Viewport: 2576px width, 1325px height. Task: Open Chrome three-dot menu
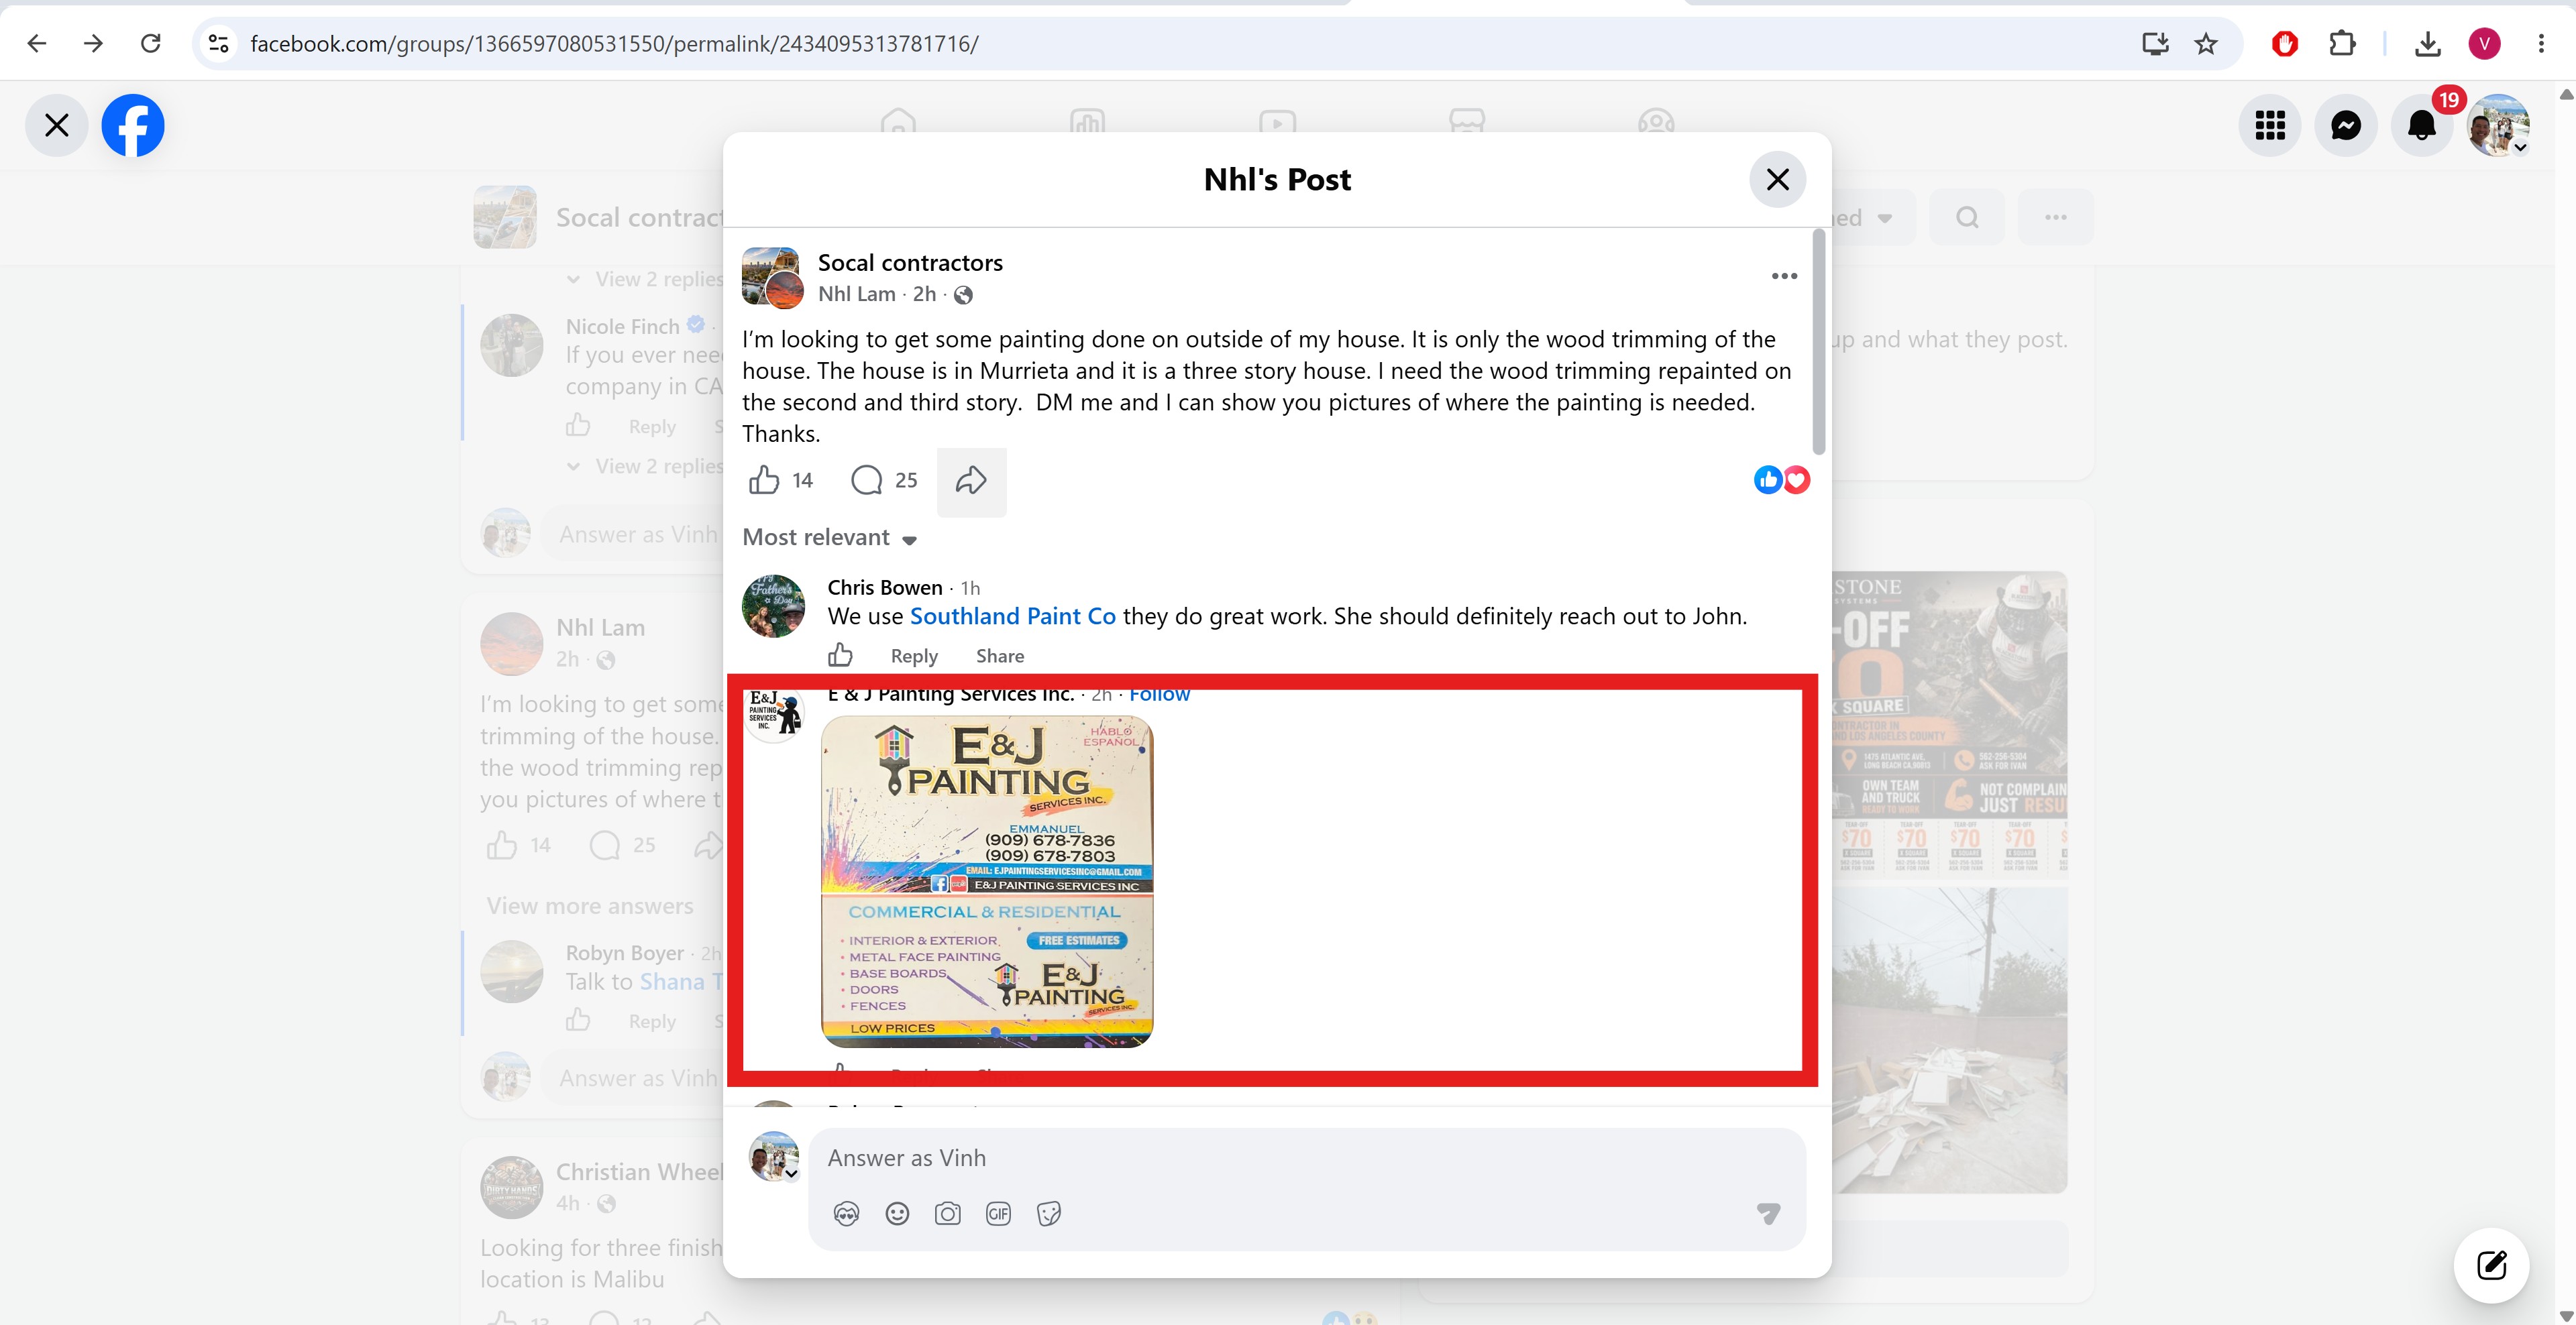[2540, 44]
